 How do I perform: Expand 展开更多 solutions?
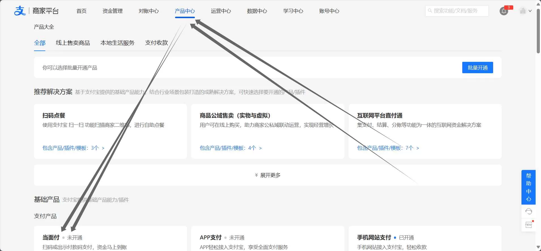[x=268, y=175]
